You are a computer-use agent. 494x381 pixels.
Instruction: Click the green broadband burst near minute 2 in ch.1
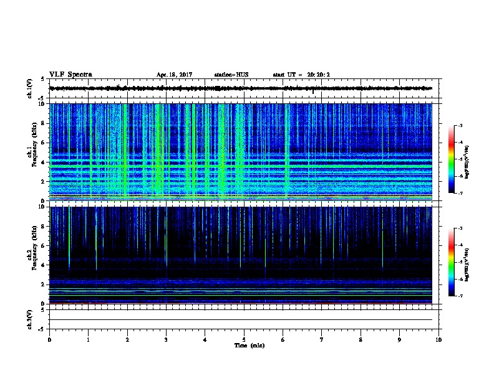click(125, 151)
